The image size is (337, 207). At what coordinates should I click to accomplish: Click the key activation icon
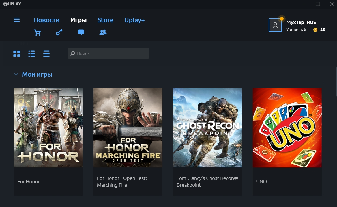(x=59, y=32)
